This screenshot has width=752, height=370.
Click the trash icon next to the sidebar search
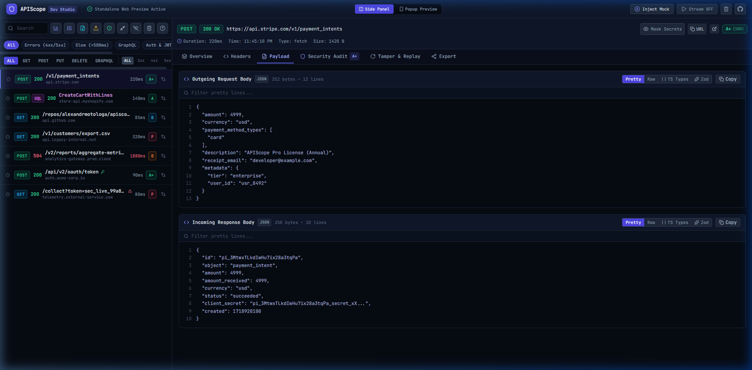pos(149,28)
